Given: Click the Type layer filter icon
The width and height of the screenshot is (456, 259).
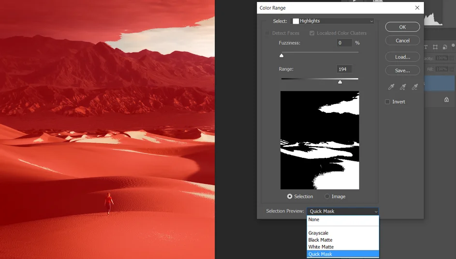Looking at the screenshot, I should pos(426,47).
